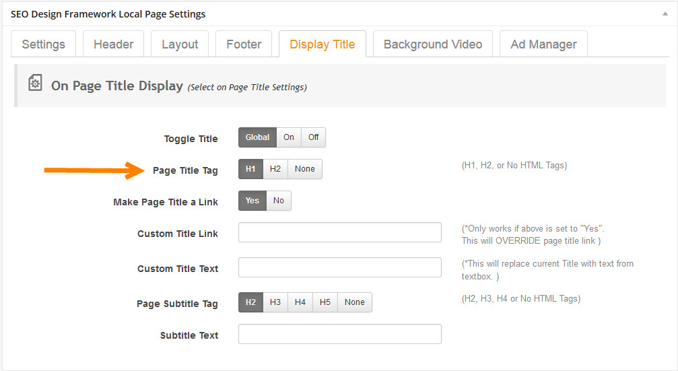Screen dimensions: 678x371
Task: Turn Toggle Title On
Action: coord(289,137)
